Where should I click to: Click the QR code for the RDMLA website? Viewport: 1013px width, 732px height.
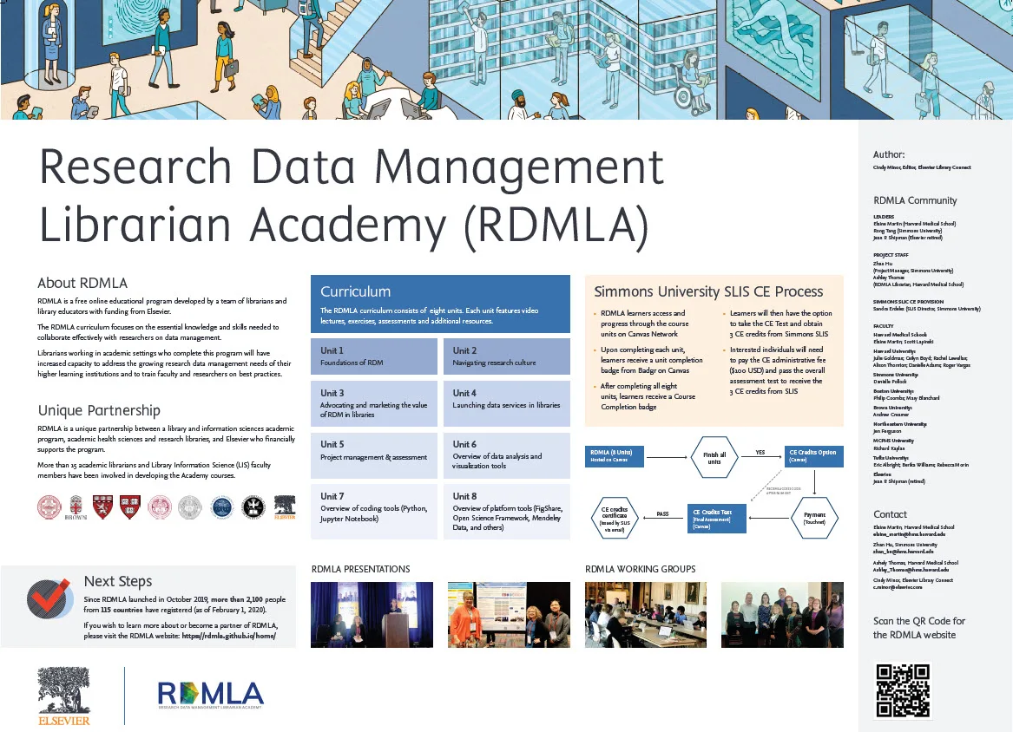[903, 690]
